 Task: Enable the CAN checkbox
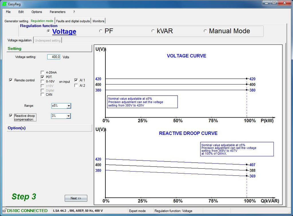[x=42, y=94]
